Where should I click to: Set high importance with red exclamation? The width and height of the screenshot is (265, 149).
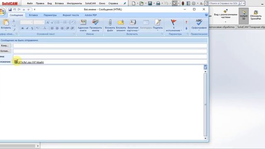(186, 22)
